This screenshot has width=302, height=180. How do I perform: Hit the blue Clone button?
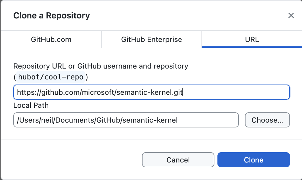[x=253, y=160]
